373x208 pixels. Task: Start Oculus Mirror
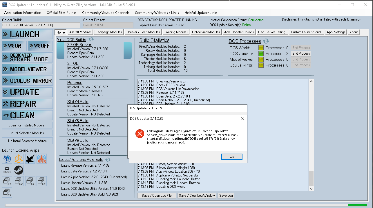tap(27, 81)
